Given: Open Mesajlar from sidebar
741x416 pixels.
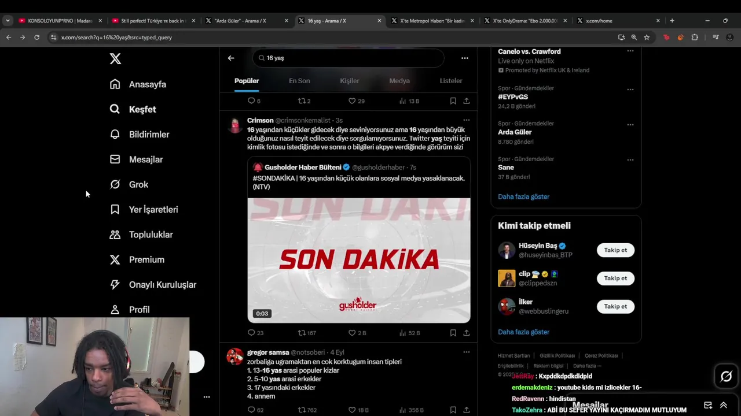Looking at the screenshot, I should coord(137,159).
